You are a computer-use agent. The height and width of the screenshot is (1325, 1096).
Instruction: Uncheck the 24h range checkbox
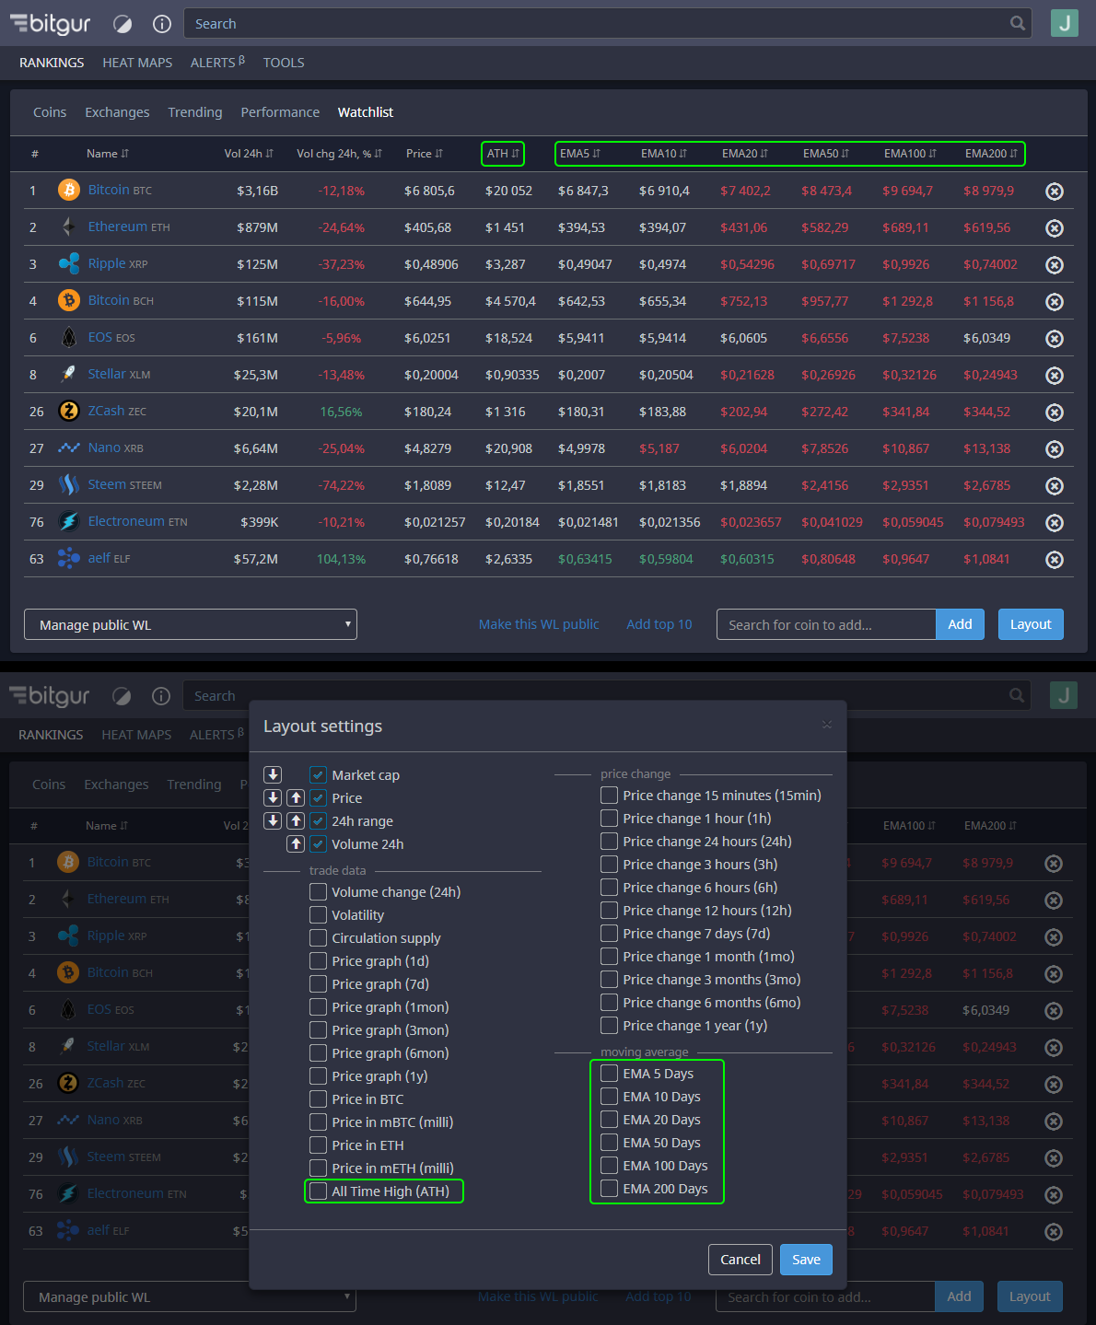tap(319, 820)
